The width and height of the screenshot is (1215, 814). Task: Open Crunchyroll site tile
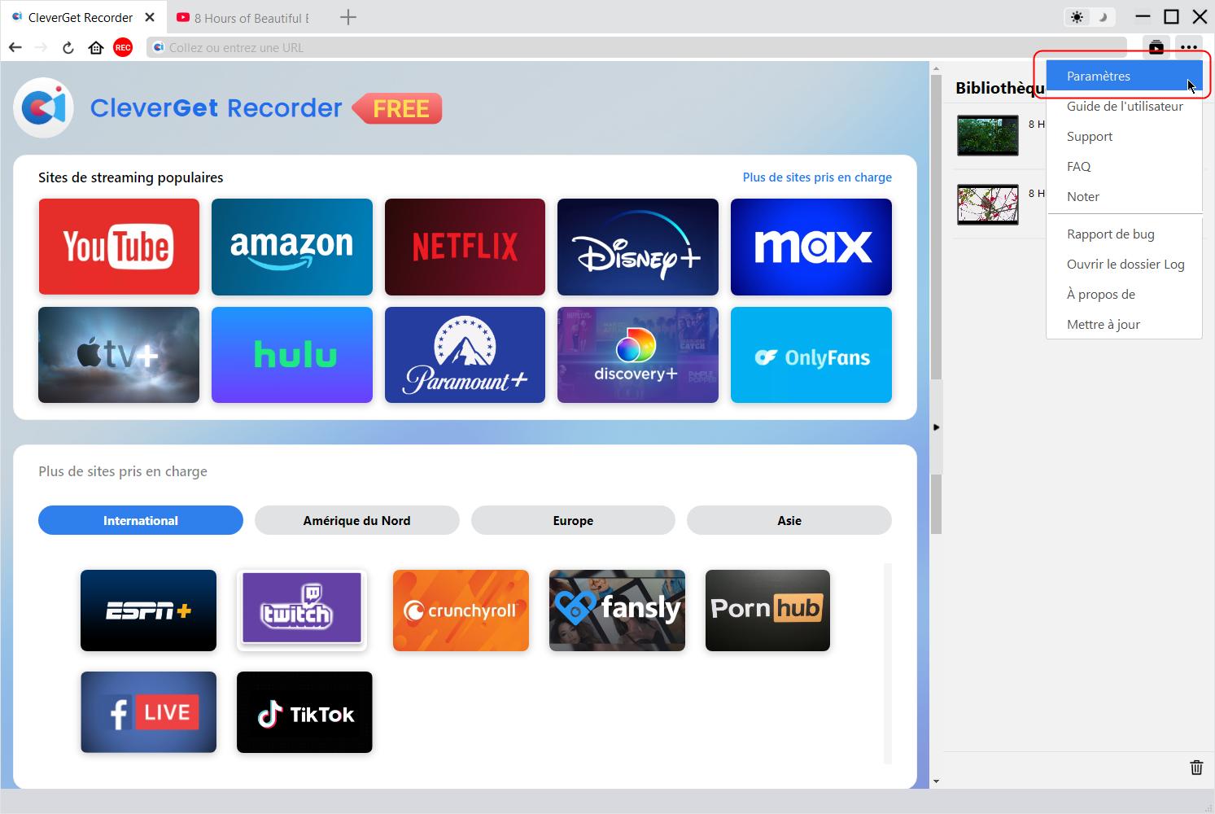point(461,610)
